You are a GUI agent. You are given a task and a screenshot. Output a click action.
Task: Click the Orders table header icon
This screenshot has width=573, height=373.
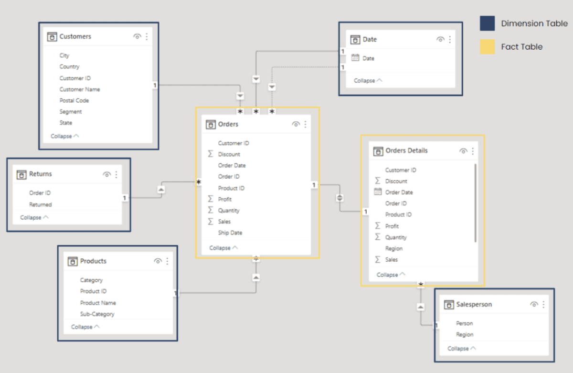211,125
